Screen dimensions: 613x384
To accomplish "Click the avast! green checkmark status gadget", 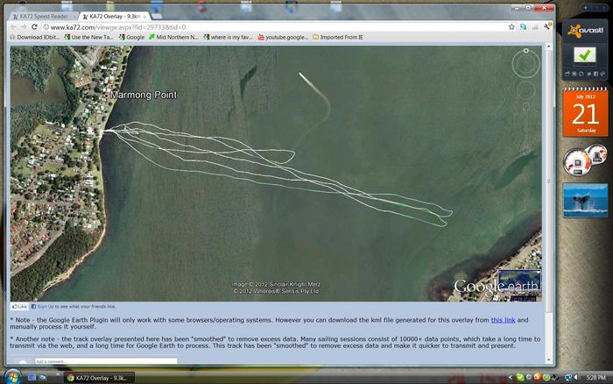I will pos(584,54).
